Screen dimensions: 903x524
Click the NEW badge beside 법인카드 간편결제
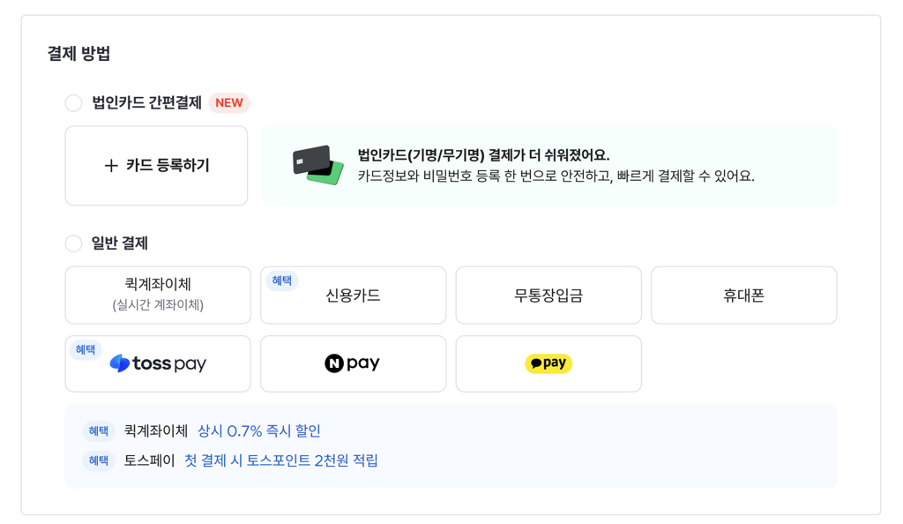tap(229, 103)
